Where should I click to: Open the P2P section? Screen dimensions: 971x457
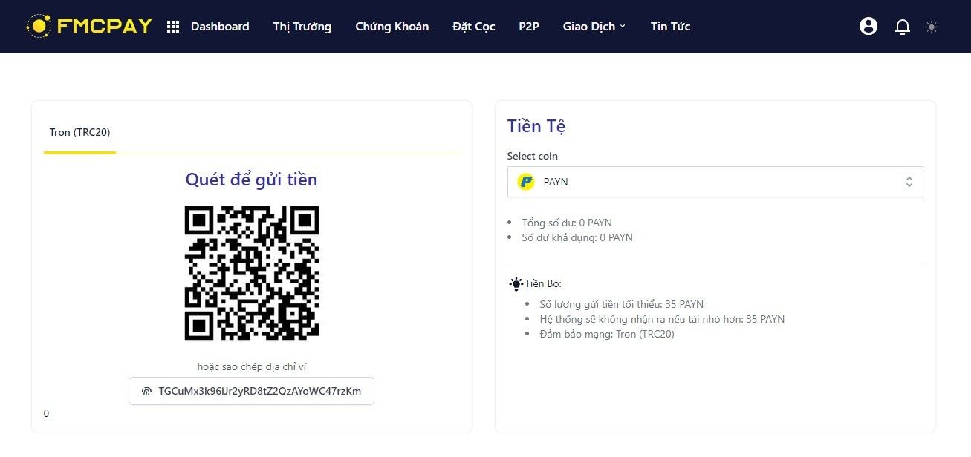(529, 27)
